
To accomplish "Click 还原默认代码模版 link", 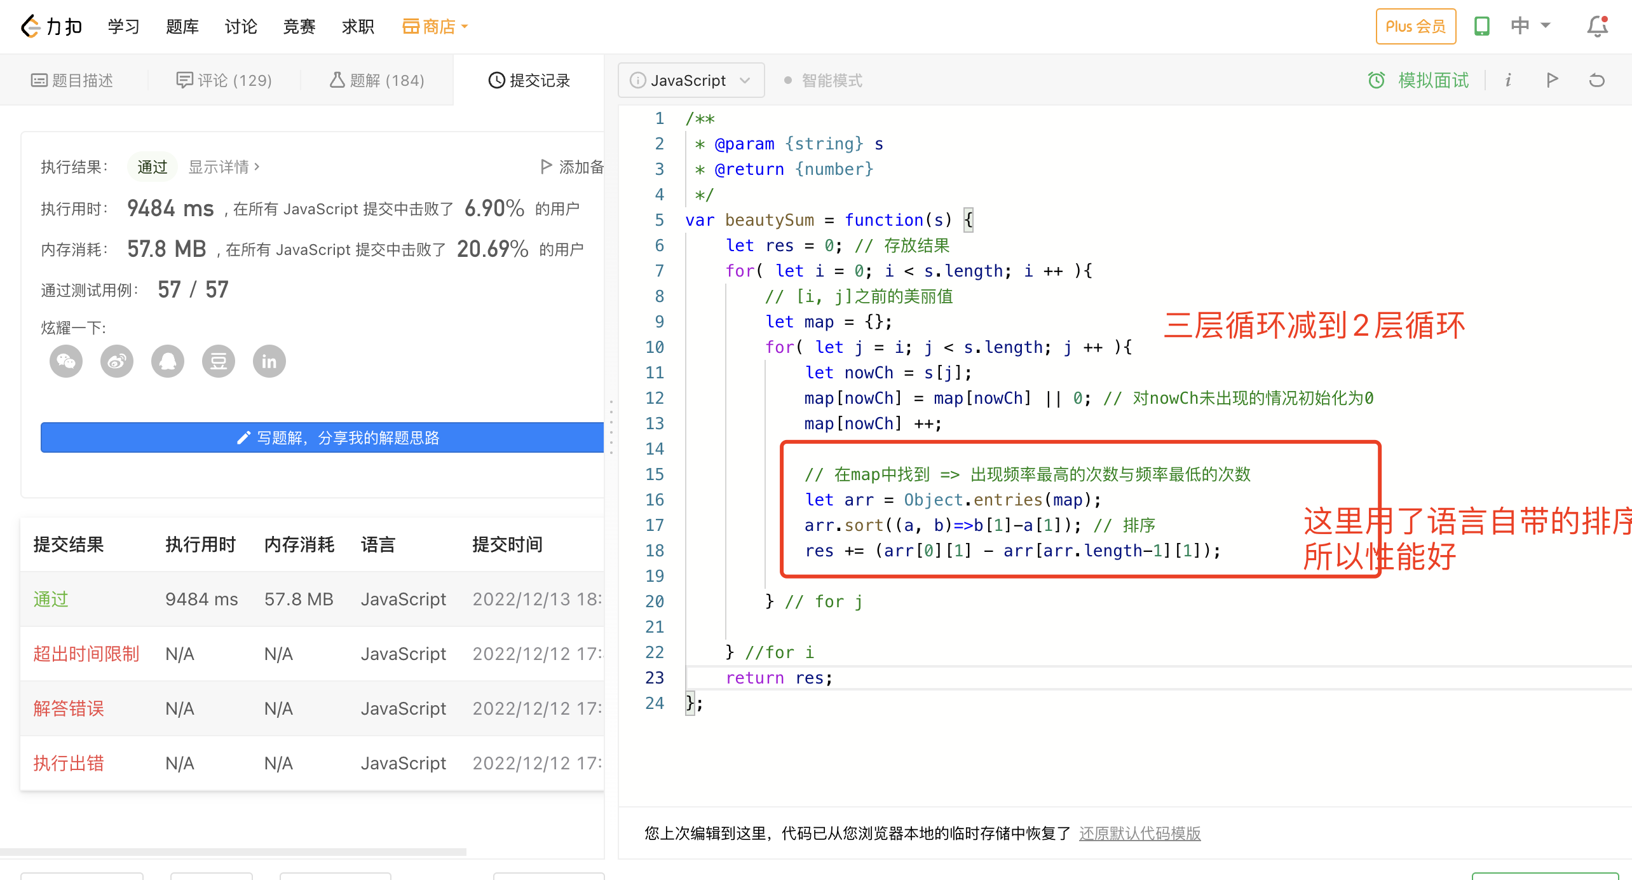I will coord(1140,833).
